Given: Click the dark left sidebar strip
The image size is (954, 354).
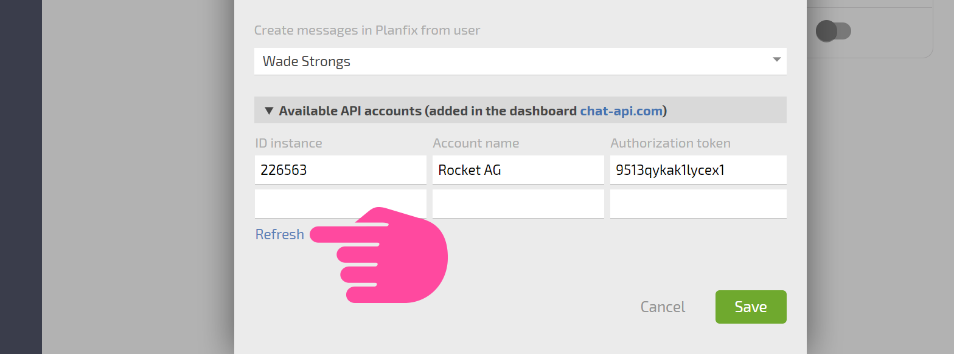Looking at the screenshot, I should (21, 177).
